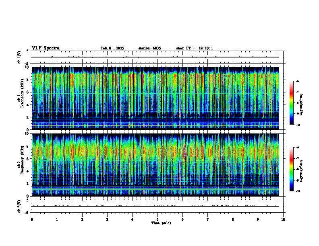Screen dimensions: 319x246
Task: Click time axis tick label "1"
Action: coord(57,219)
